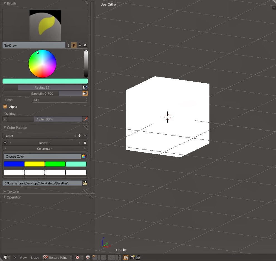Open the Blend mode Mix dropdown
Image resolution: width=276 pixels, height=261 pixels.
point(60,100)
